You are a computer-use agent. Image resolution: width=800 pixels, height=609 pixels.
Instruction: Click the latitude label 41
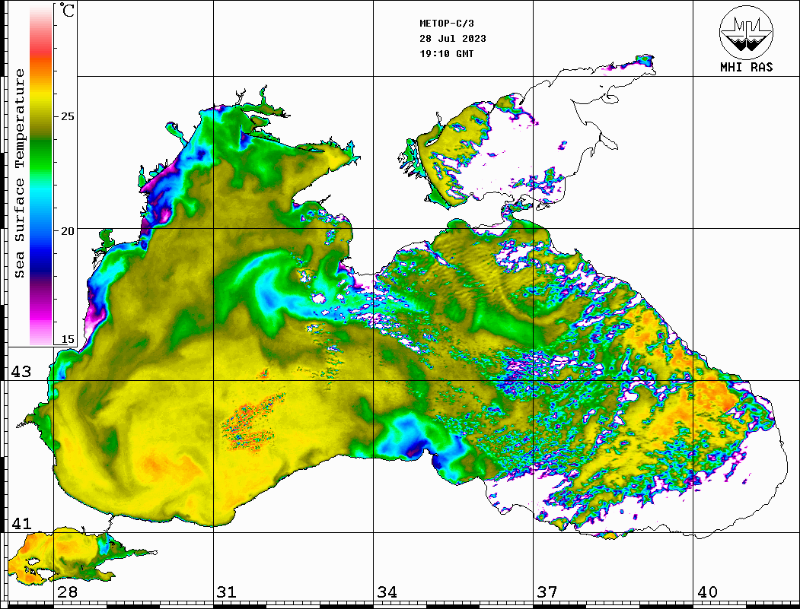tap(21, 523)
